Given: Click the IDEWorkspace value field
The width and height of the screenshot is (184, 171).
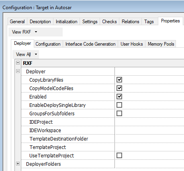Looking at the screenshot, I should tap(149, 130).
